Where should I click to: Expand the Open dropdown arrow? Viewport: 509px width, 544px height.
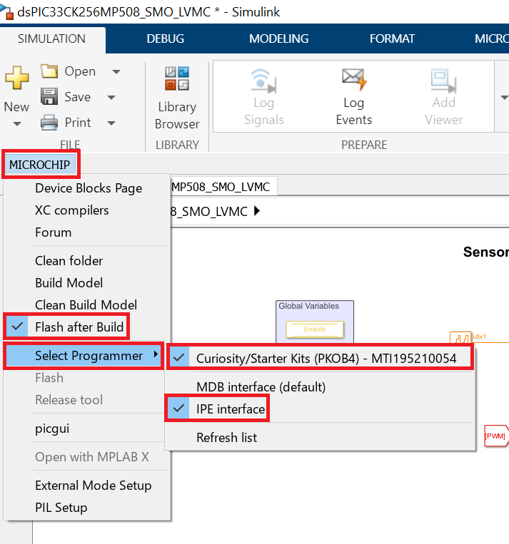click(116, 72)
